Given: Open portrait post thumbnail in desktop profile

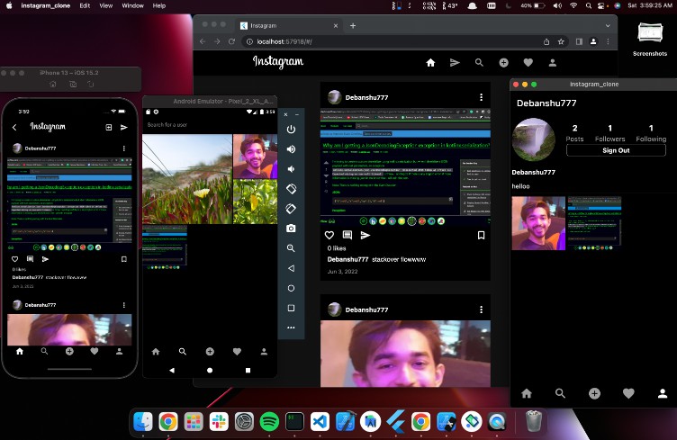Looking at the screenshot, I should (x=538, y=223).
